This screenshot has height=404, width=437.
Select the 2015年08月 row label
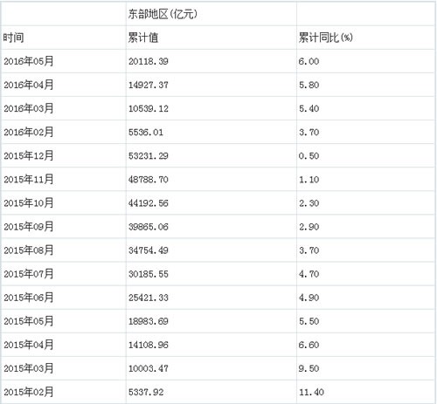29,250
